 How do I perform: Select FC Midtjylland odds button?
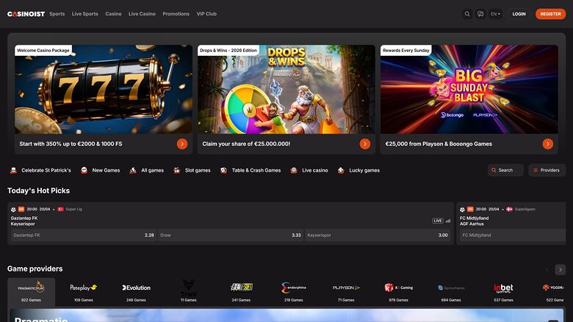[513, 235]
